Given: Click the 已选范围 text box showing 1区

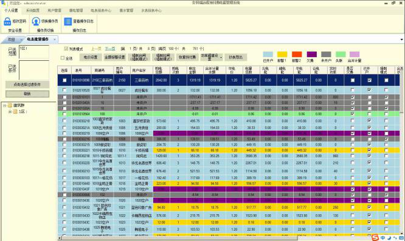Looking at the screenshot, I should pyautogui.click(x=34, y=52).
